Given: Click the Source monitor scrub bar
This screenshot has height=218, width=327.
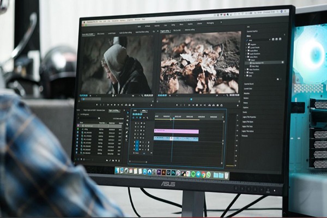Looking at the screenshot, I should (116, 99).
